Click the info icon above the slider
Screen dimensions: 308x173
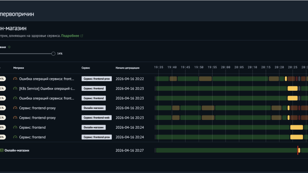[9, 47]
